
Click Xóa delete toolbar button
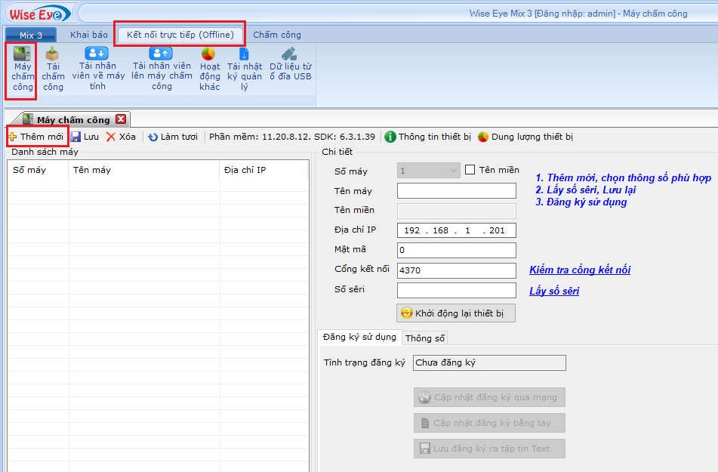121,137
